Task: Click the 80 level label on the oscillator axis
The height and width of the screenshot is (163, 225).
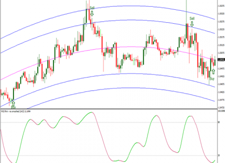Action: (219, 122)
